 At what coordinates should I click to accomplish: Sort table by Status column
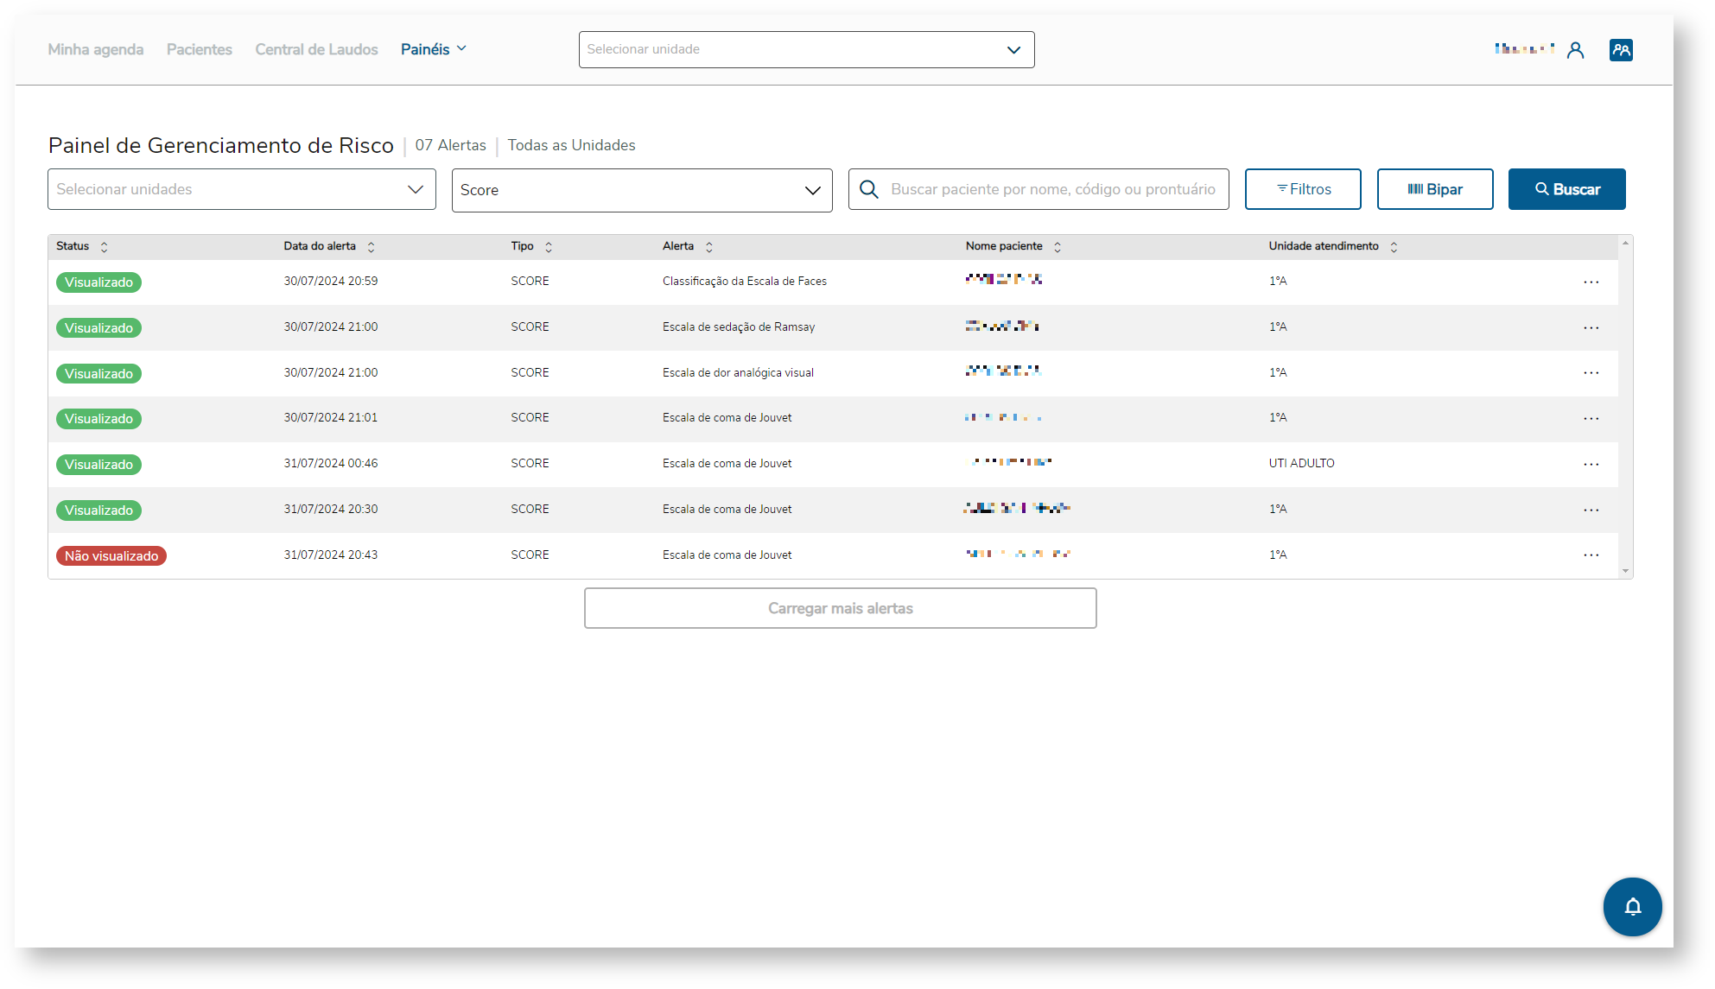[105, 247]
